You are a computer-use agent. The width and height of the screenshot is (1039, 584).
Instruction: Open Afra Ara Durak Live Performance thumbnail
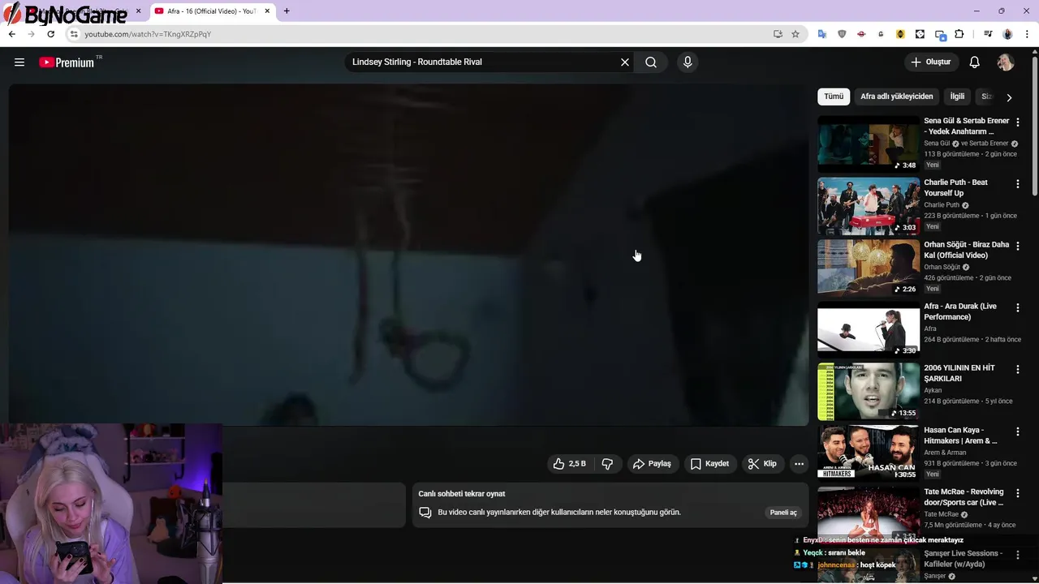[869, 329]
